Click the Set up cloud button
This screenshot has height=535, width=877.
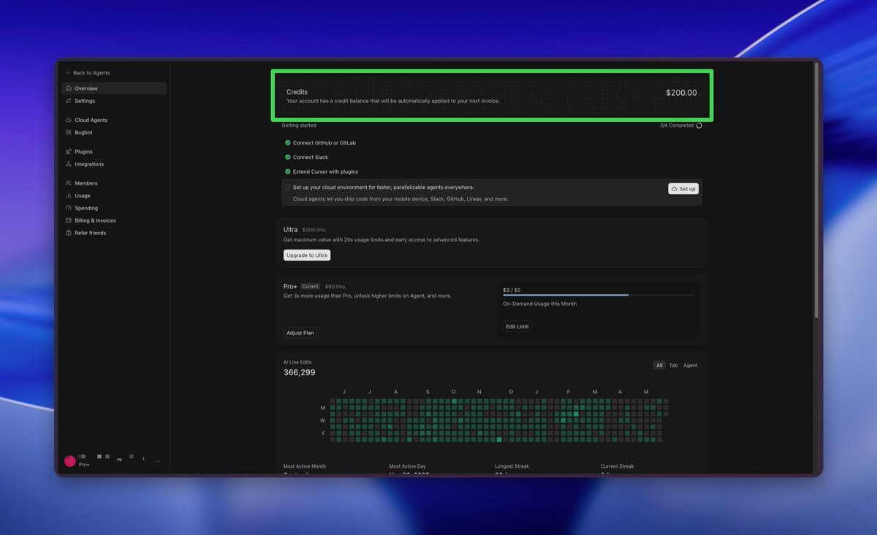pos(683,188)
